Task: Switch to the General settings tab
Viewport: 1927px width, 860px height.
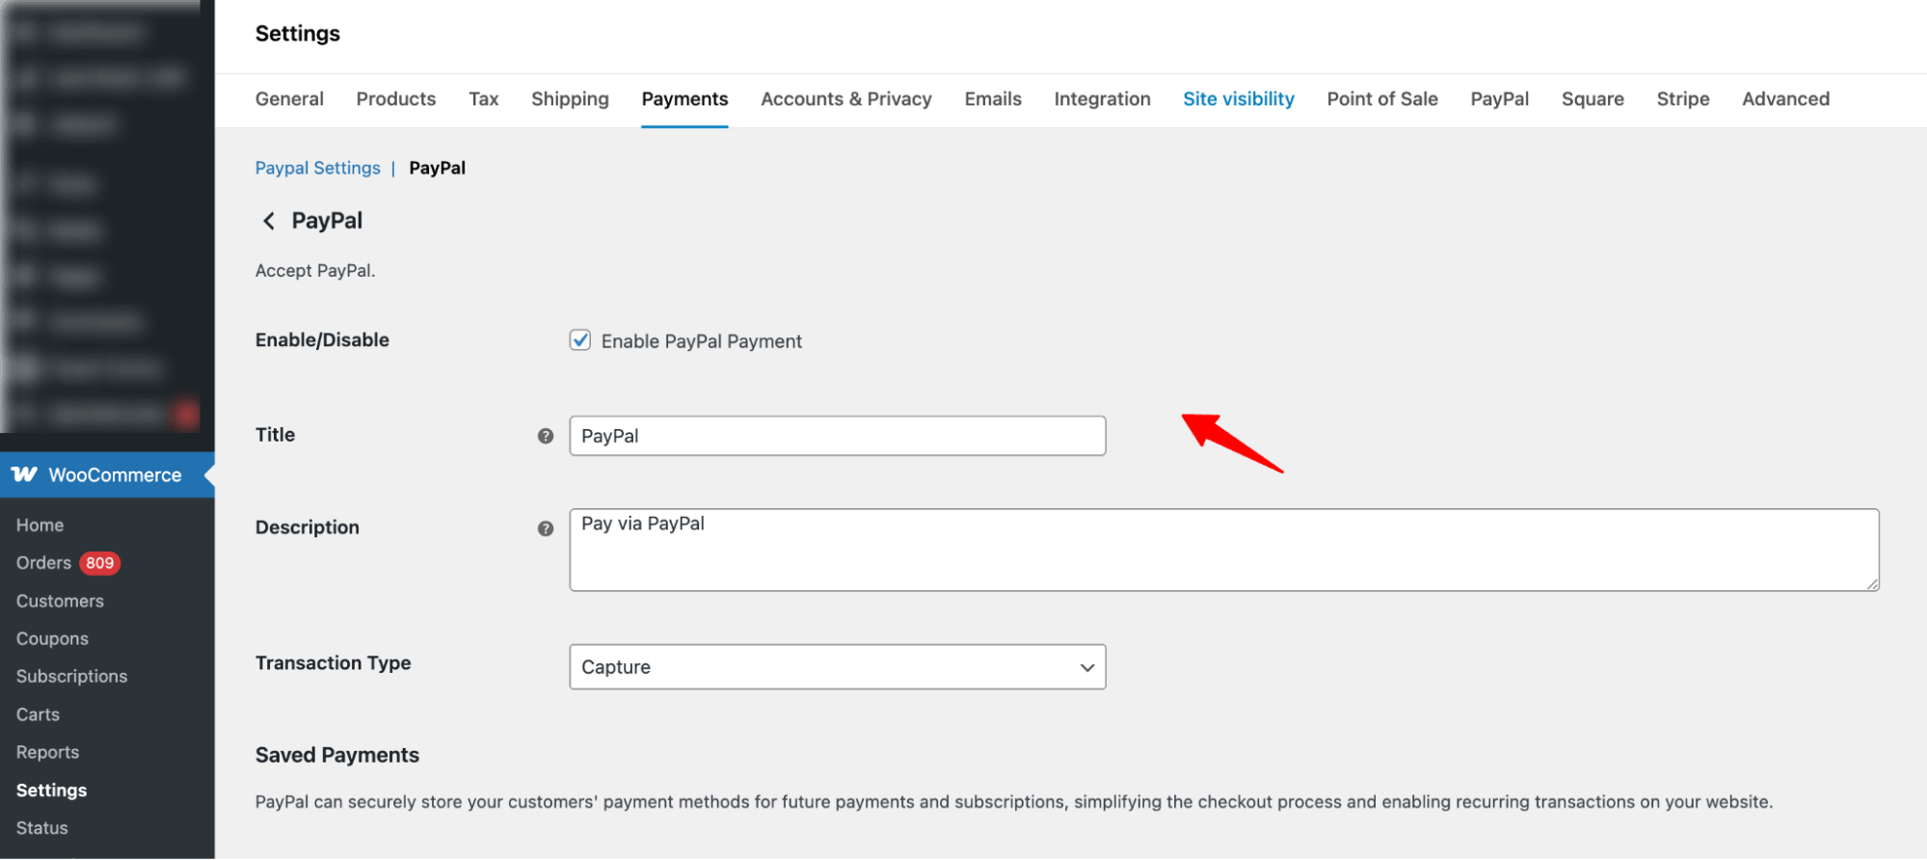Action: click(x=289, y=98)
